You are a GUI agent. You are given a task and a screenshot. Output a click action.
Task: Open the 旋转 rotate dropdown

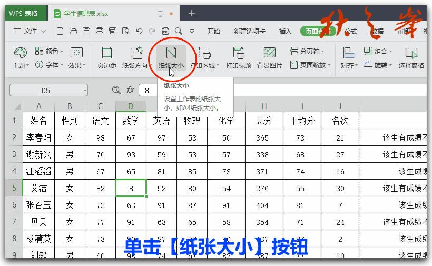tap(378, 65)
